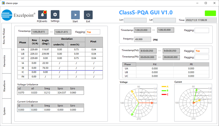Image resolution: width=219 pixels, height=126 pixels.
Task: Click the Frequency field showing 49.999
Action: [x=142, y=39]
